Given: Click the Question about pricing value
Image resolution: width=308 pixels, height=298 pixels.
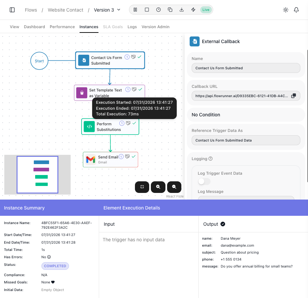Looking at the screenshot, I should [240, 252].
